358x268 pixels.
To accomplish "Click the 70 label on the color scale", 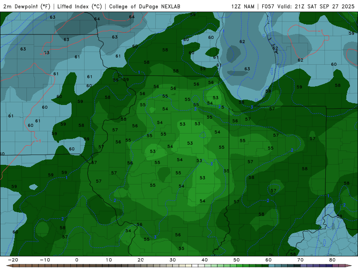I will (300, 260).
